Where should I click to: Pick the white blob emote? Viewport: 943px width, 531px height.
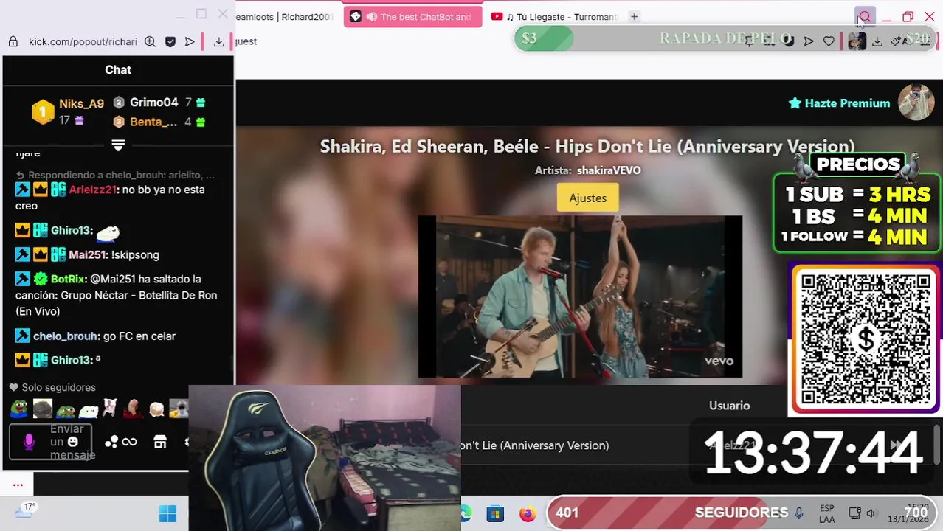point(89,408)
